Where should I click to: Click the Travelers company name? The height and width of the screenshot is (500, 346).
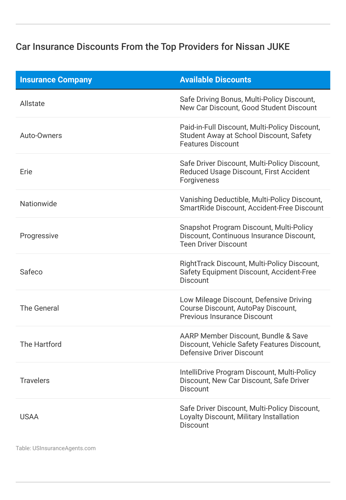pos(35,381)
